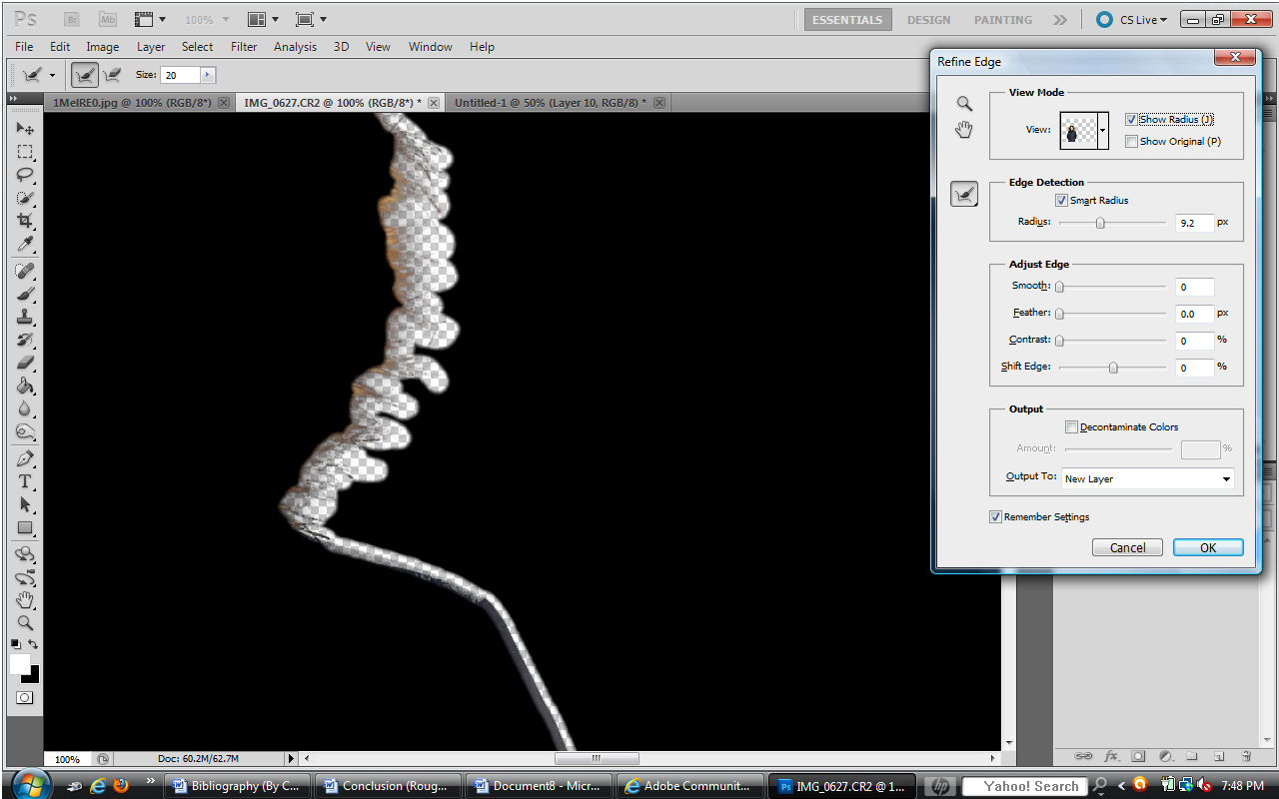The width and height of the screenshot is (1279, 799).
Task: Select the Hand tool in the toolbox
Action: point(25,600)
